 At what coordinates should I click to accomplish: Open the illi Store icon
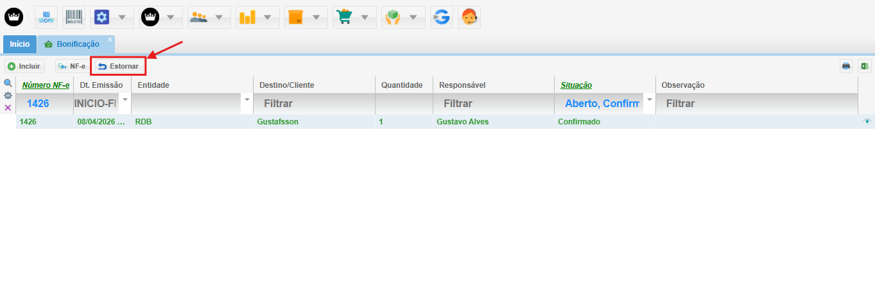point(46,17)
